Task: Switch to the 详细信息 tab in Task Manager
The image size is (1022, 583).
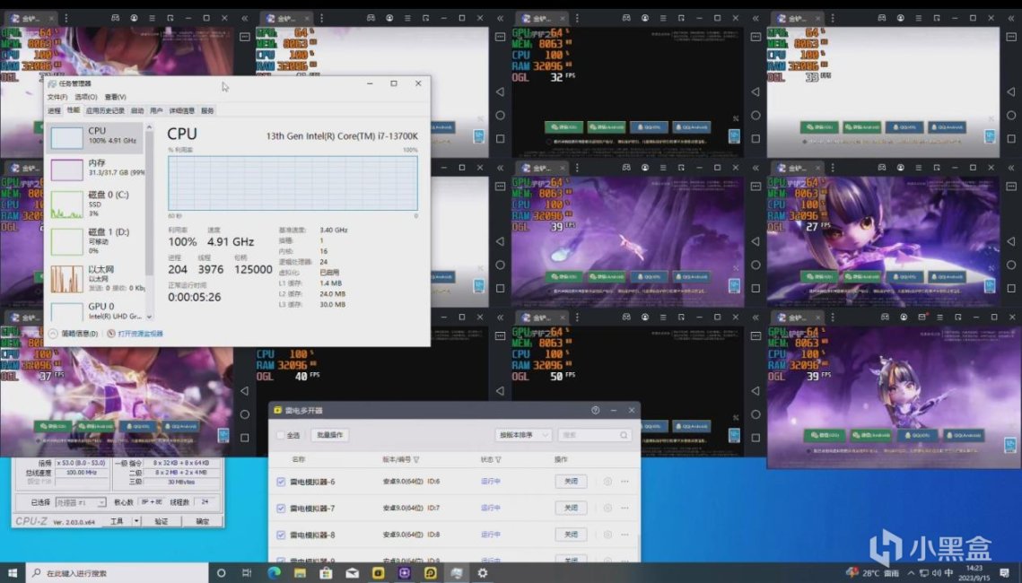Action: (x=182, y=110)
